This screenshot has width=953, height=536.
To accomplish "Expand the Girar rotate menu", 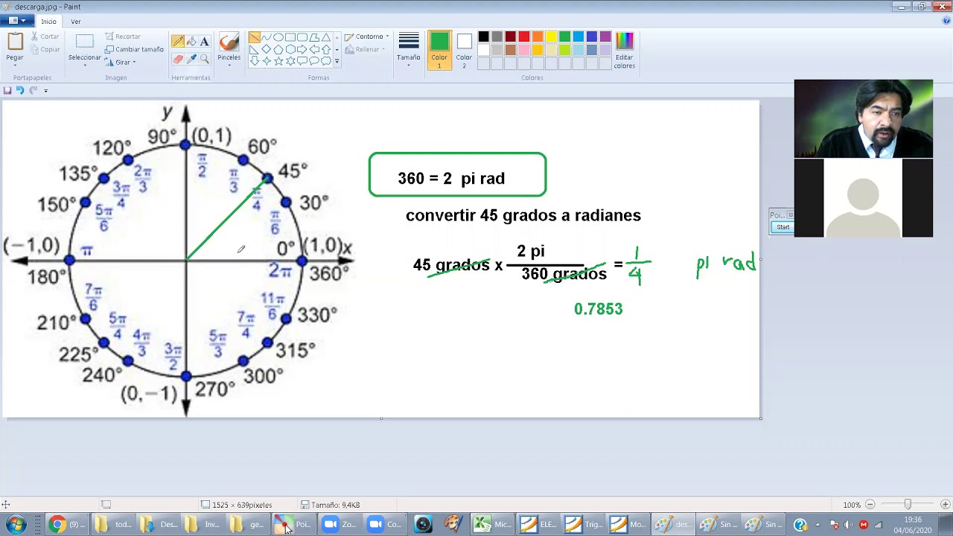I will 121,63.
